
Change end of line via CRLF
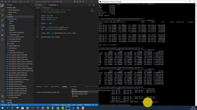coord(74,105)
